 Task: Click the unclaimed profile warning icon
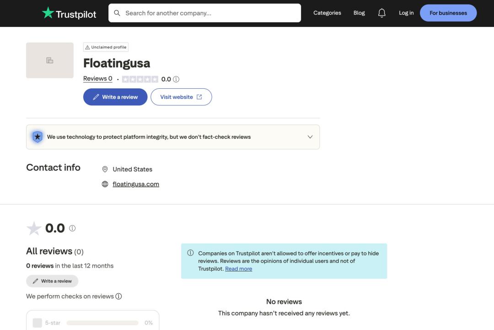pos(87,47)
